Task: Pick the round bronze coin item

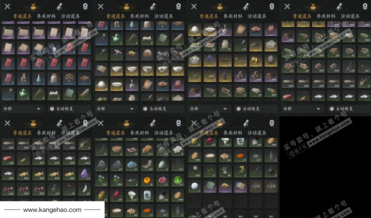Action: tap(147, 53)
